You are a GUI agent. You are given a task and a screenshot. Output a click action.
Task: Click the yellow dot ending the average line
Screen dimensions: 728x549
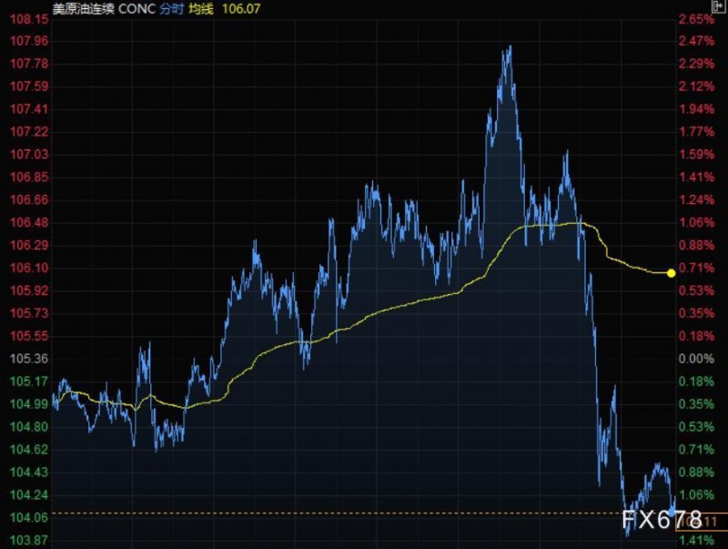click(x=671, y=273)
